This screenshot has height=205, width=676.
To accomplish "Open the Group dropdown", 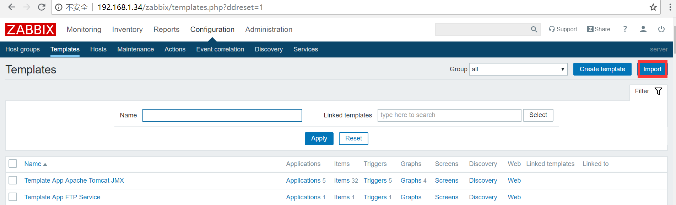I will [x=518, y=69].
